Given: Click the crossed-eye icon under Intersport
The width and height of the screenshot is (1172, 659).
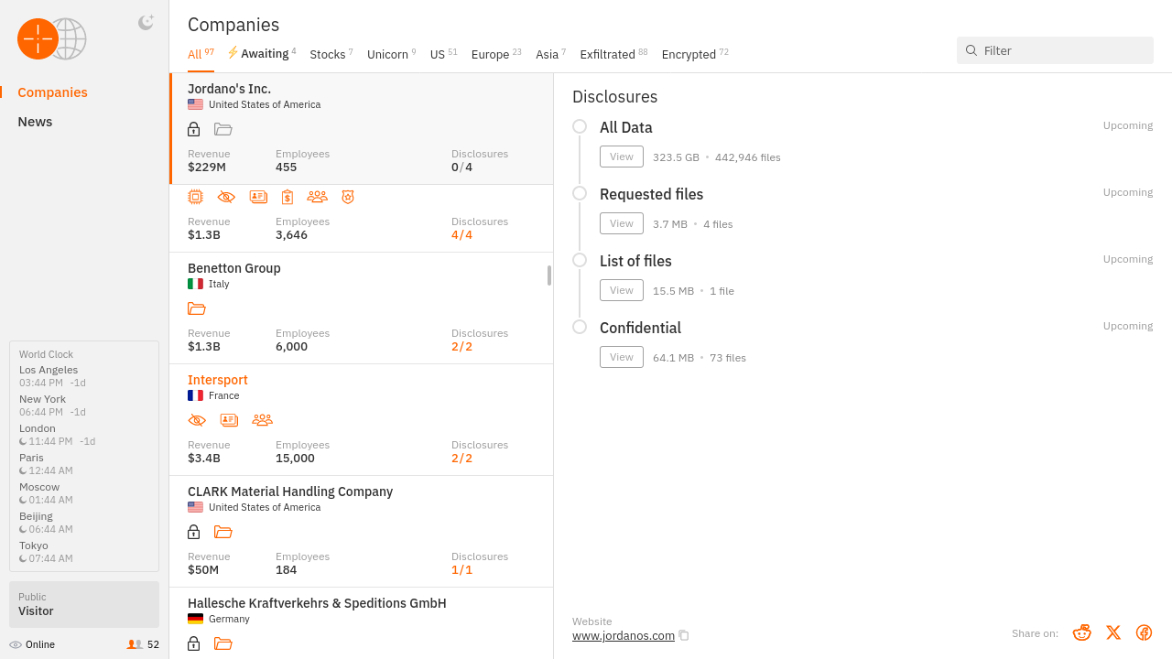Looking at the screenshot, I should point(197,420).
